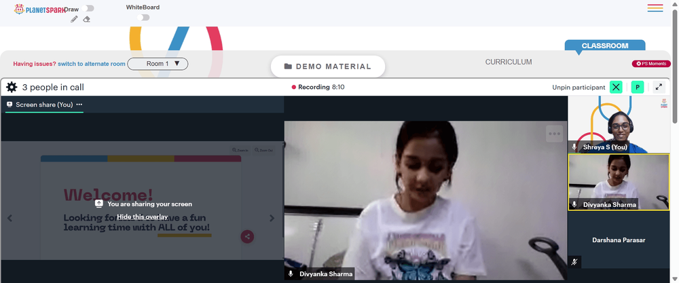This screenshot has height=283, width=679.
Task: Open the Screen share (You) tab
Action: pyautogui.click(x=44, y=105)
